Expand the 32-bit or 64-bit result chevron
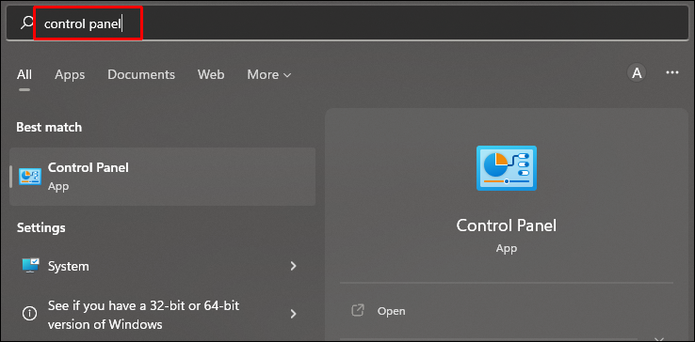 pyautogui.click(x=293, y=314)
